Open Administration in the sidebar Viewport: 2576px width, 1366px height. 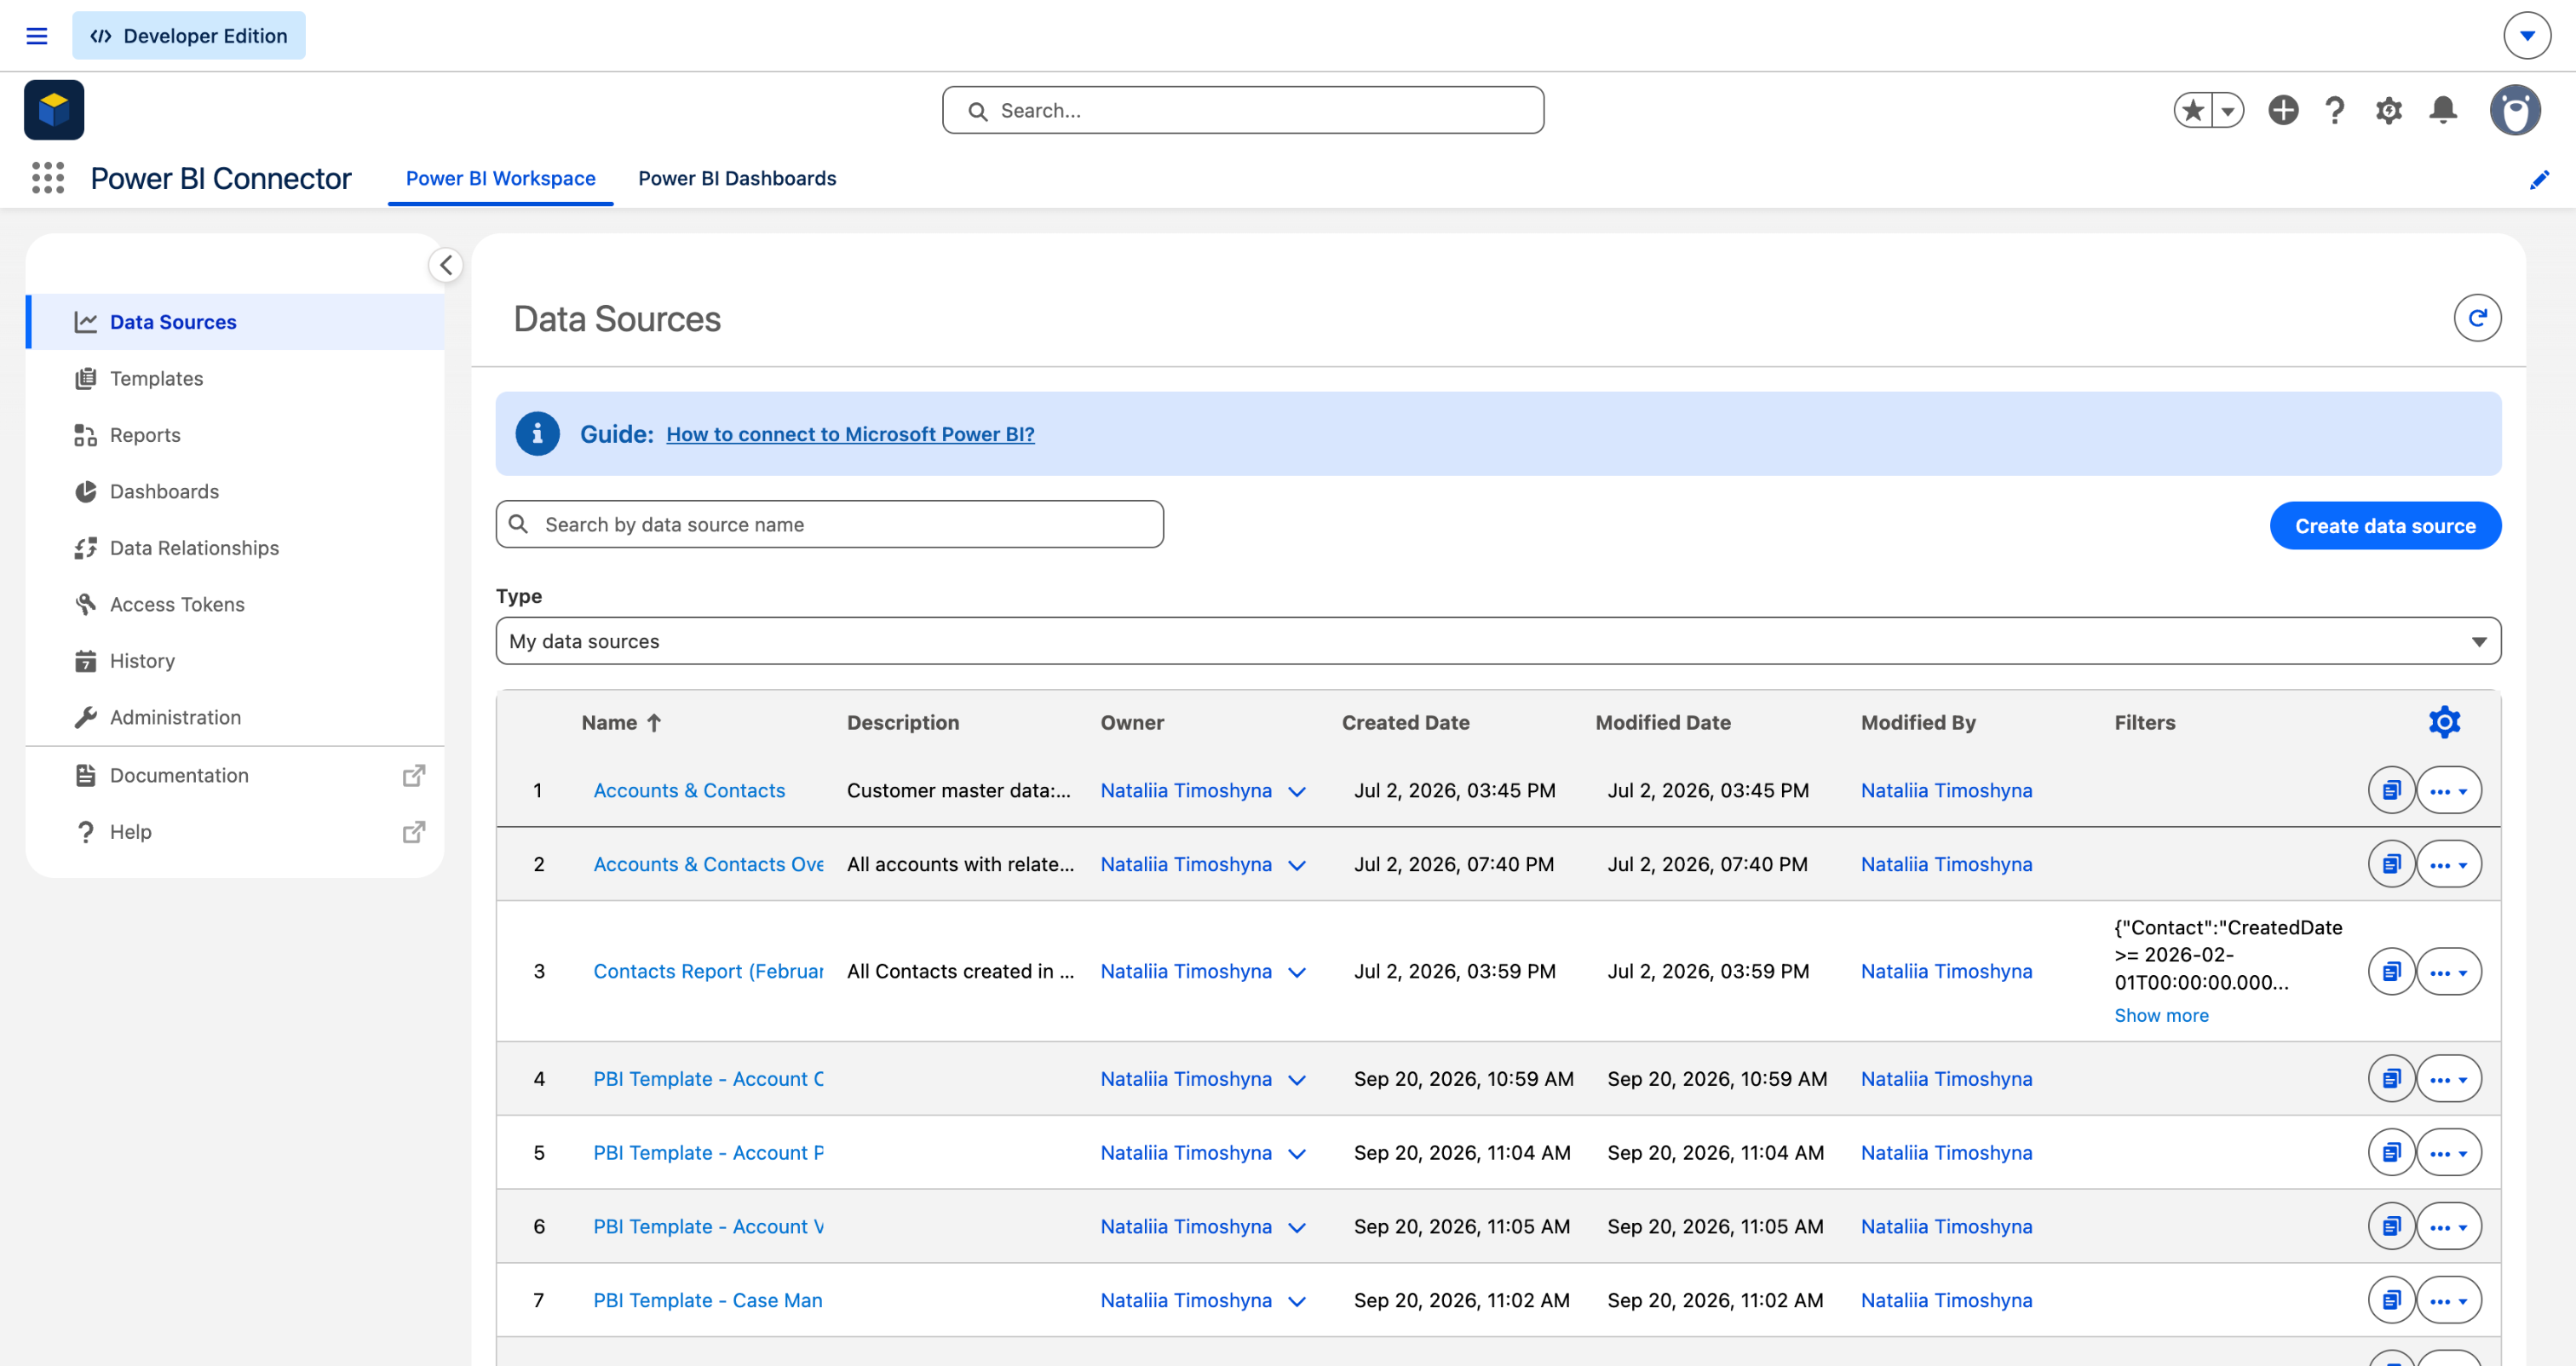[236, 717]
